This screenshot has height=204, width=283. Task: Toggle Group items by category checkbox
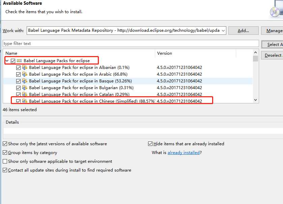pyautogui.click(x=5, y=153)
